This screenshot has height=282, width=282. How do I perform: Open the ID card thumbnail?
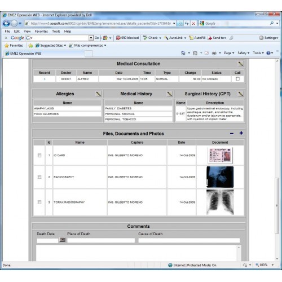(220, 155)
